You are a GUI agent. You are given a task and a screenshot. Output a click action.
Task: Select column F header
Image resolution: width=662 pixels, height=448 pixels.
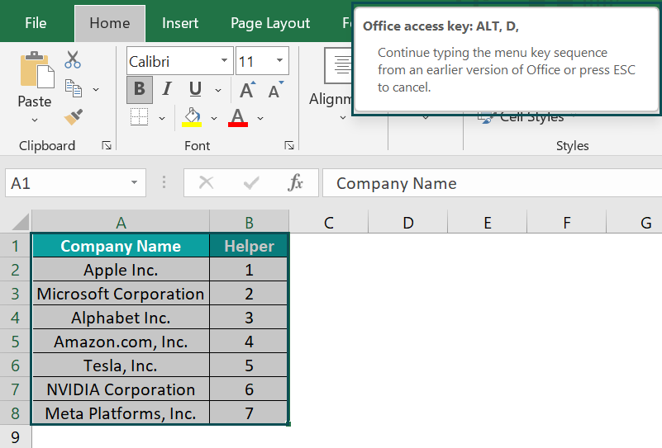coord(567,222)
